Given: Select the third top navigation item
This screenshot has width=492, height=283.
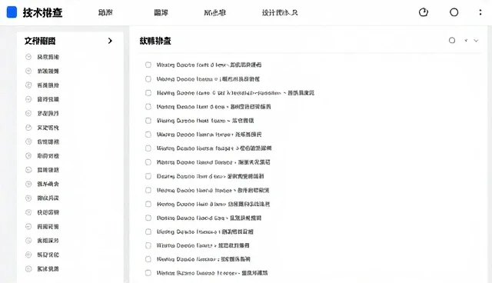Looking at the screenshot, I should coord(215,12).
